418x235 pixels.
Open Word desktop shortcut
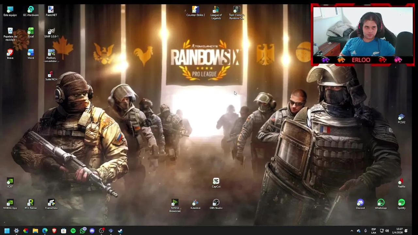pos(31,54)
